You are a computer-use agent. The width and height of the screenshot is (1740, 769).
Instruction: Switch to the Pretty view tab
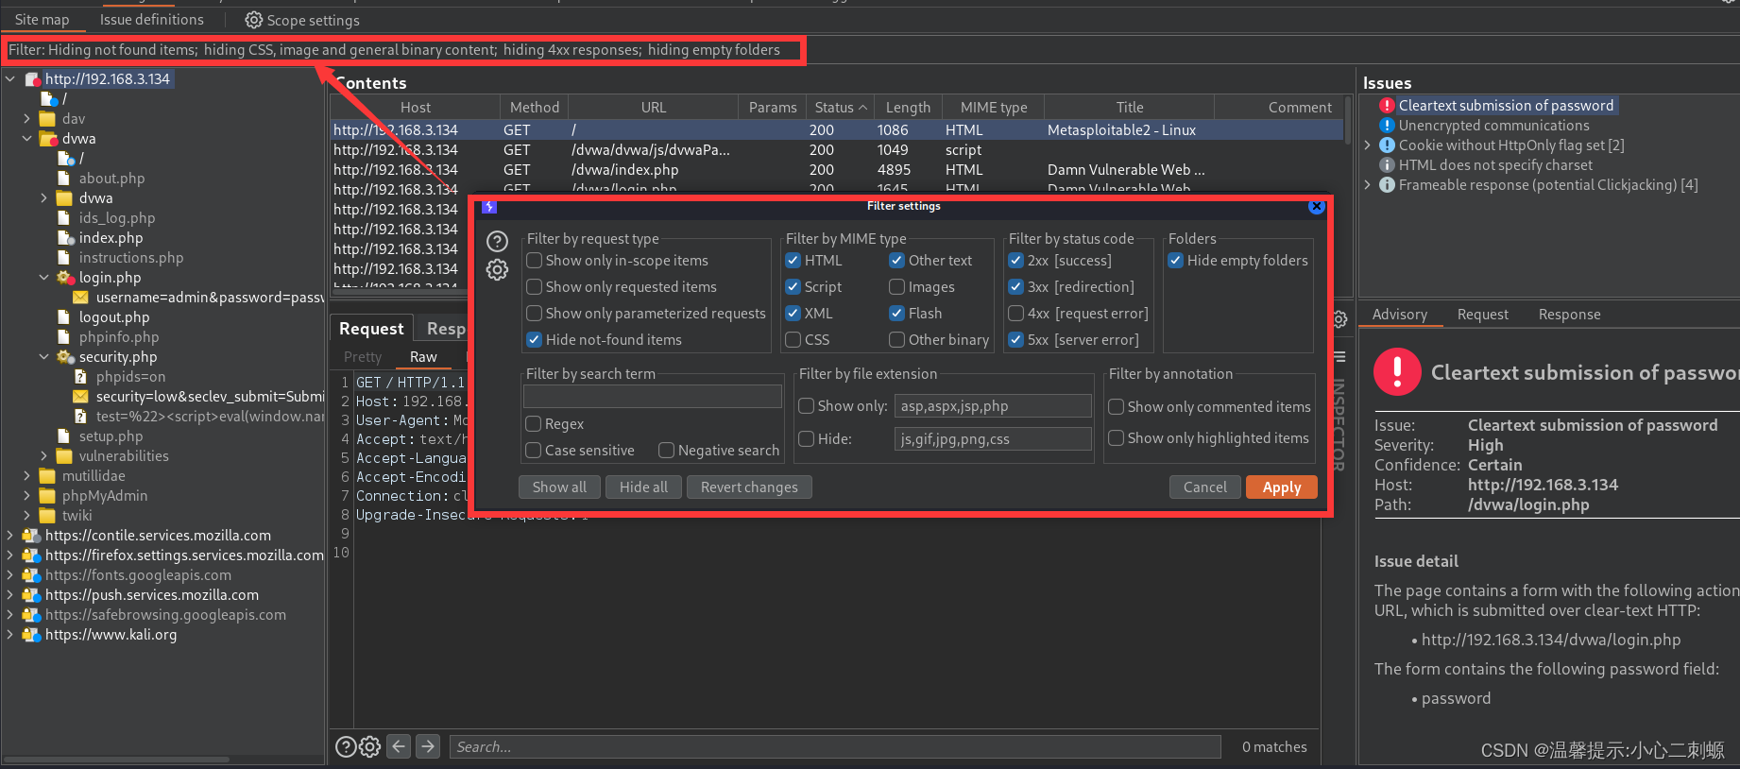363,357
